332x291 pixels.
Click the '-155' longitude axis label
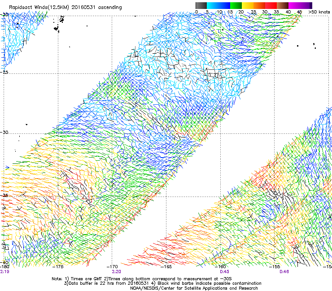[275, 267]
